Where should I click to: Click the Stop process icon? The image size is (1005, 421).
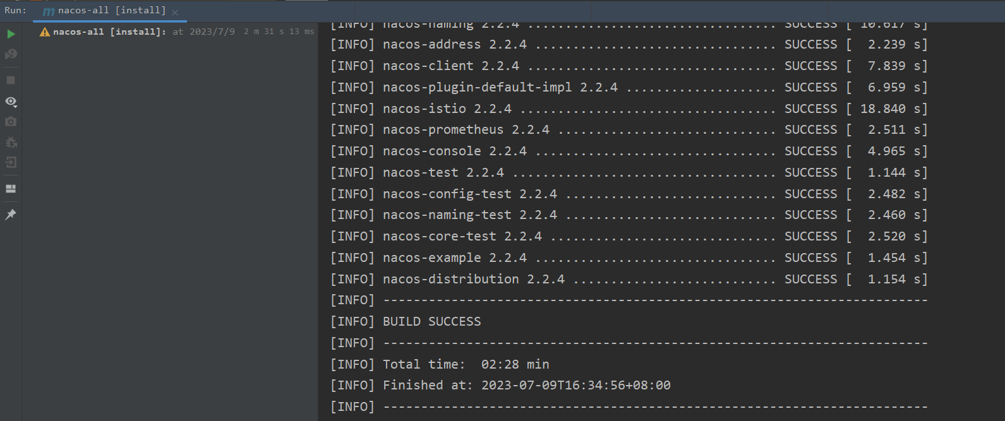pos(11,80)
